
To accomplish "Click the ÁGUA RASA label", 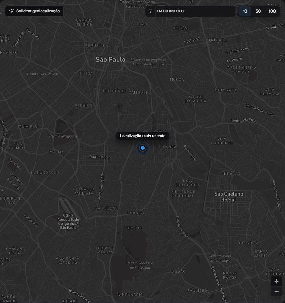I will (225, 90).
